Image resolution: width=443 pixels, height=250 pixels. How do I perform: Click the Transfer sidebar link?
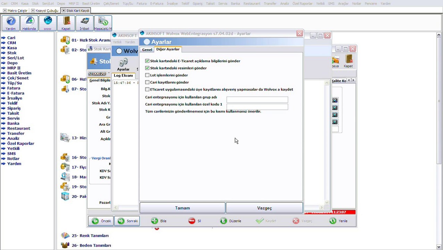pyautogui.click(x=16, y=133)
